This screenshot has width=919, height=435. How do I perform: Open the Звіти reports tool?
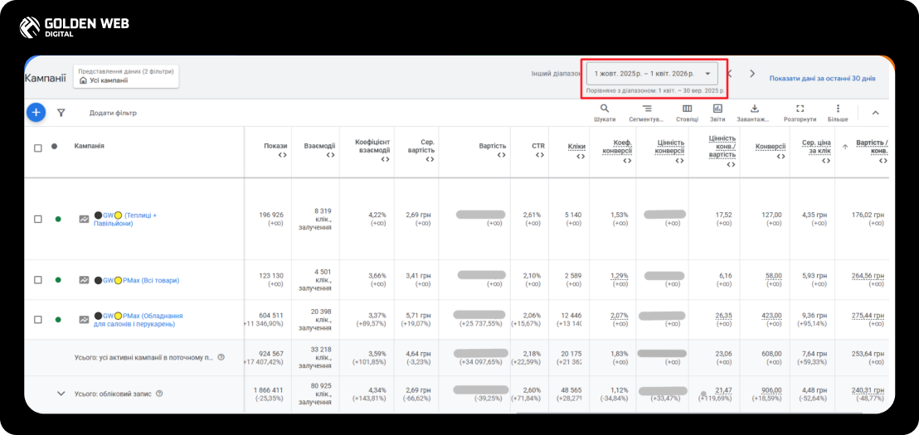coord(717,109)
